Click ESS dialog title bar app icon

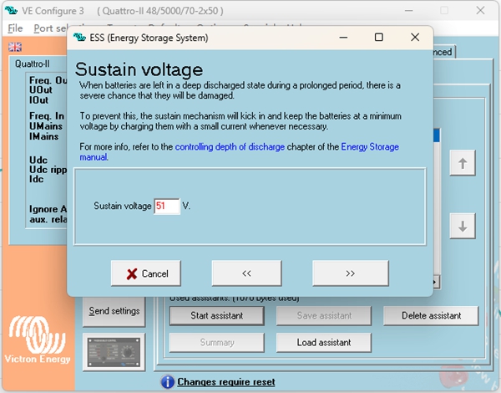[x=79, y=38]
